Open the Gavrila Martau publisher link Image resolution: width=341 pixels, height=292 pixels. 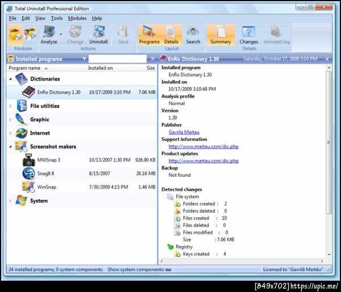pyautogui.click(x=184, y=132)
